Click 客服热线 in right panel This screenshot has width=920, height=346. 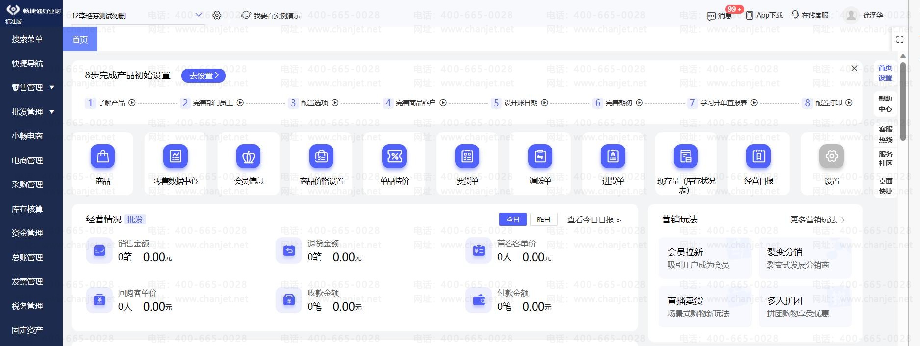click(x=885, y=134)
